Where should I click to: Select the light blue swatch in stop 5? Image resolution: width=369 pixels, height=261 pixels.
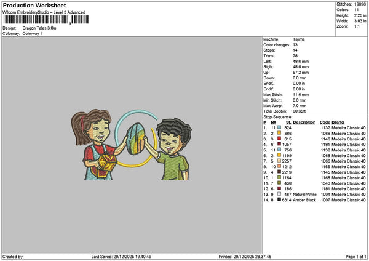tap(279, 150)
